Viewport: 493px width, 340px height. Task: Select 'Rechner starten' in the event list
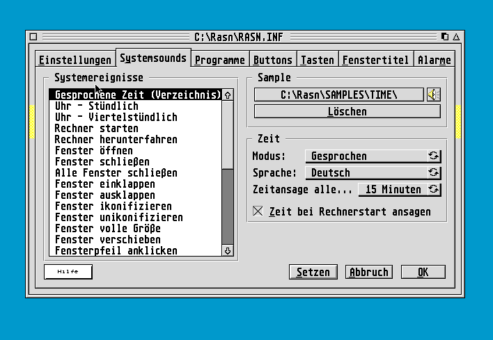tap(97, 129)
